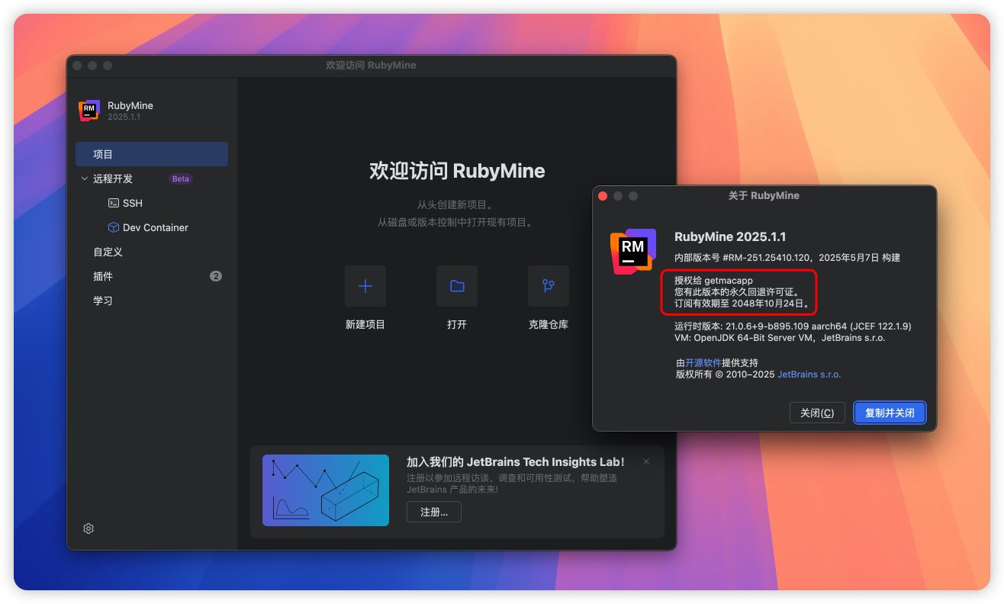This screenshot has height=604, width=1004.
Task: Click the 新建项目 label
Action: coord(365,324)
